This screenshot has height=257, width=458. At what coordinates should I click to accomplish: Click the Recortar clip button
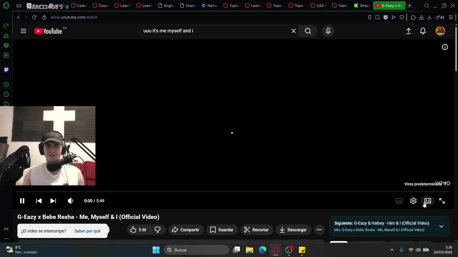click(x=256, y=230)
